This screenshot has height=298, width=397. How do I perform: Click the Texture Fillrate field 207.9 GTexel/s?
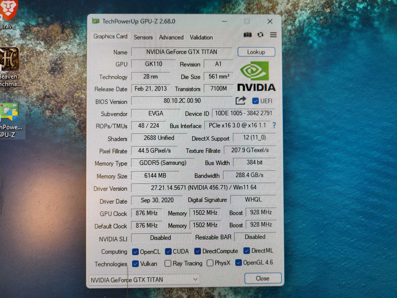click(x=250, y=150)
